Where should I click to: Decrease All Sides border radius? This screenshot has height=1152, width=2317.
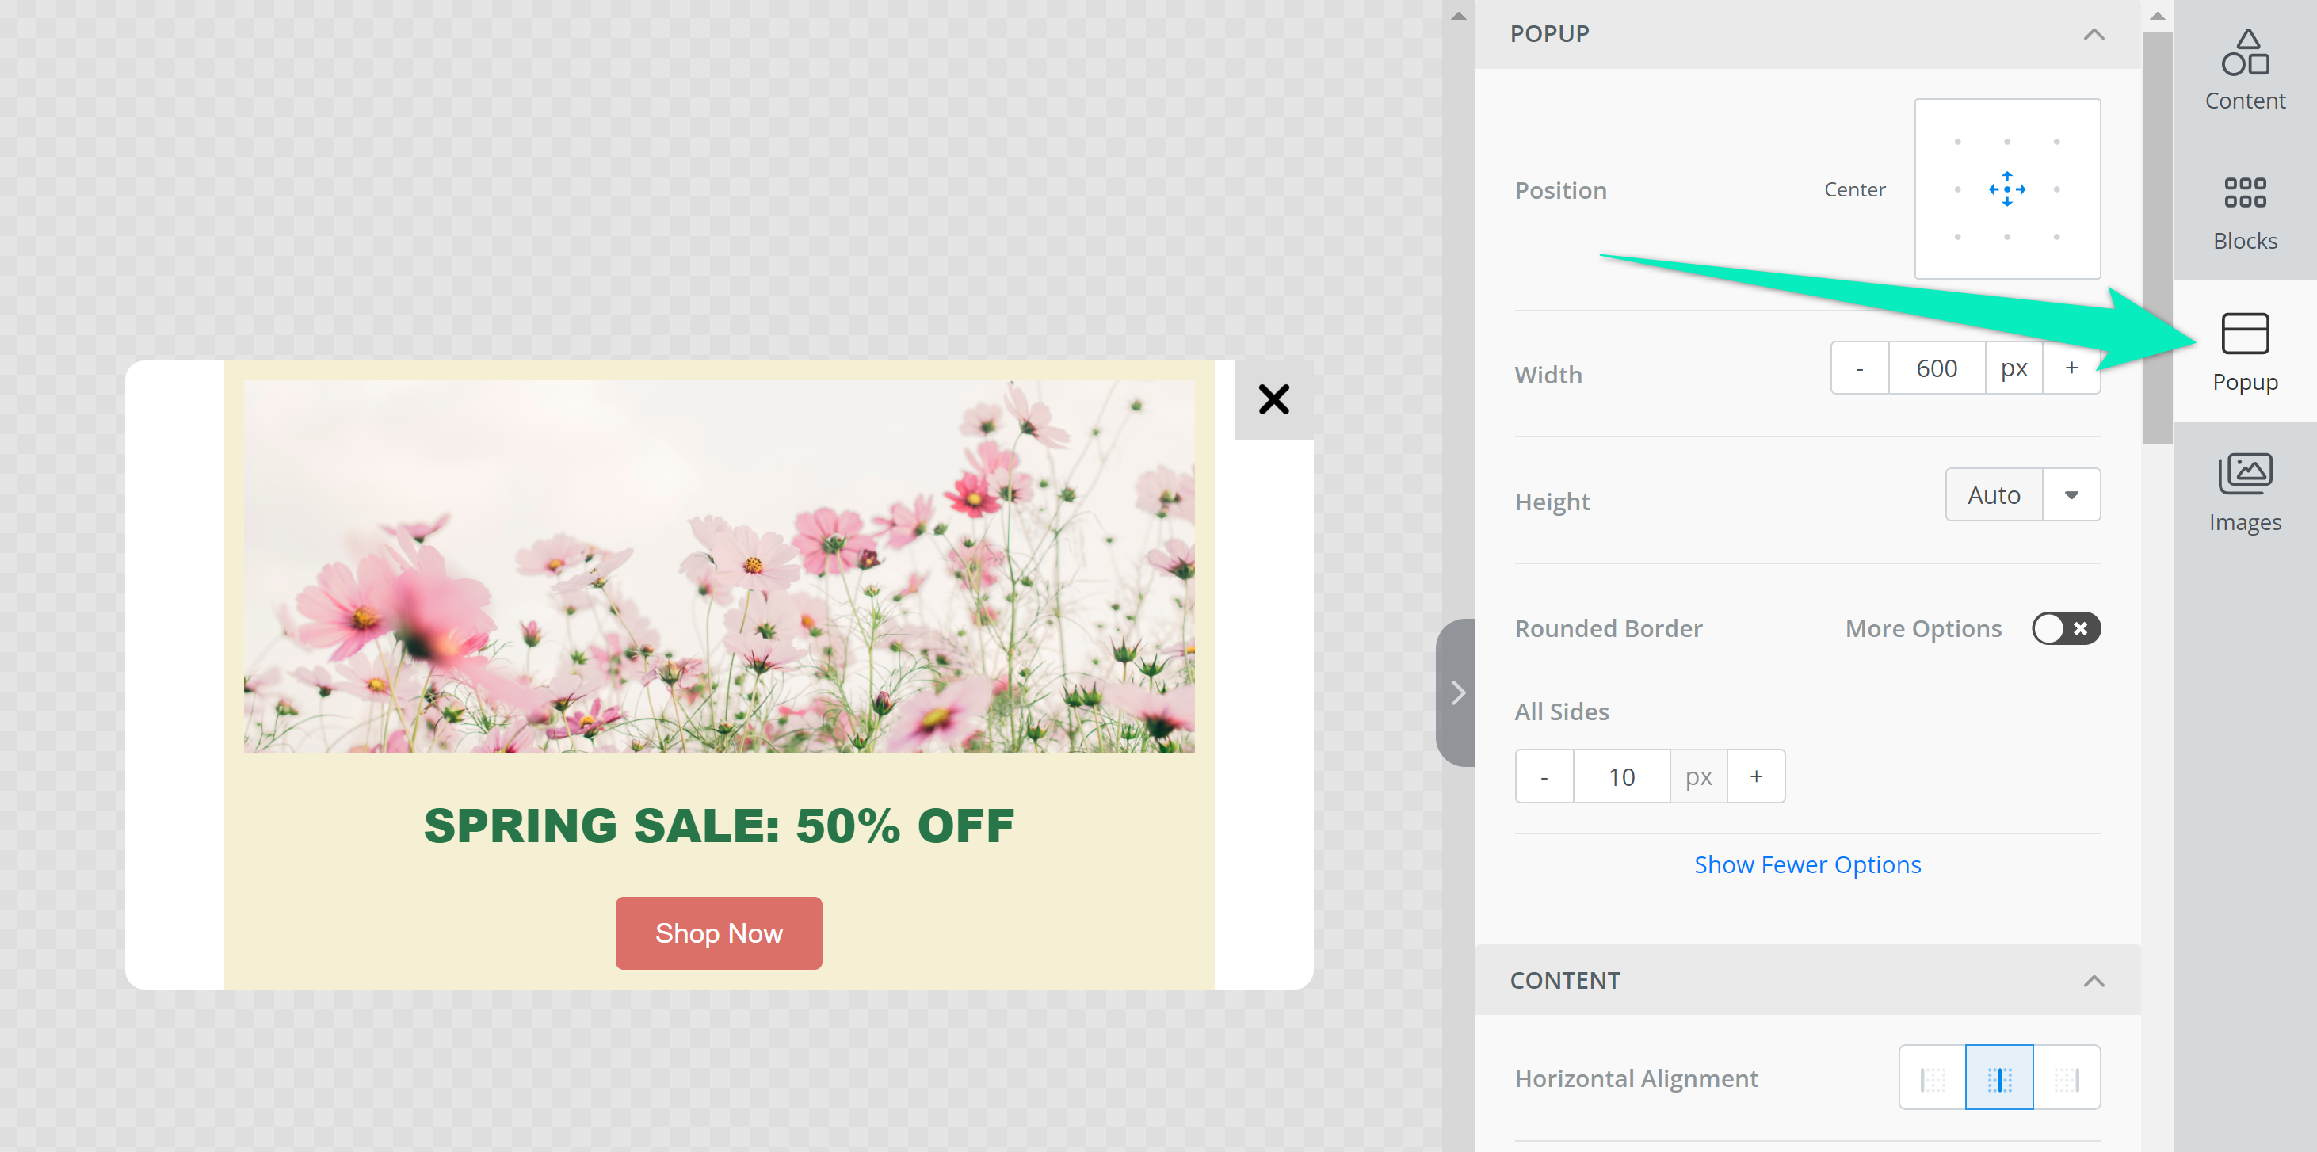[1544, 777]
